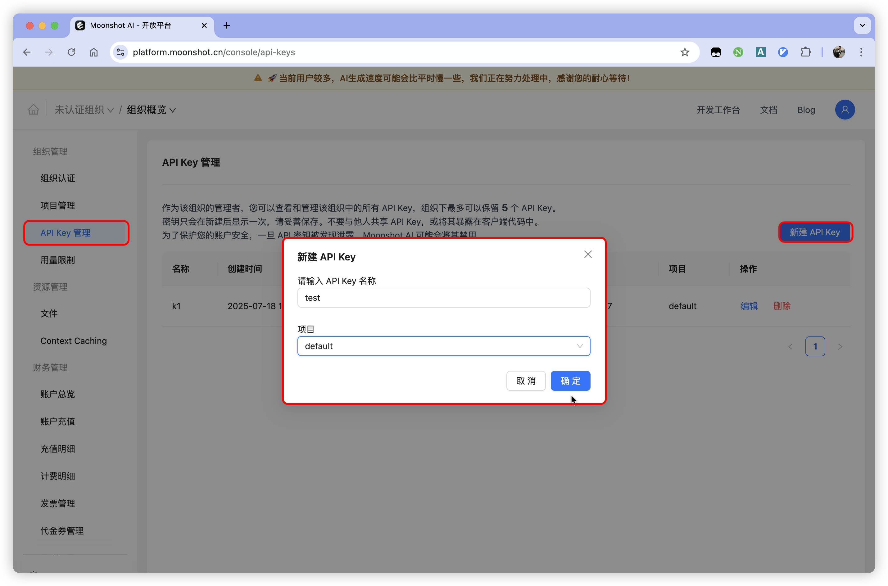Open tab search chevron in title bar
Image resolution: width=888 pixels, height=586 pixels.
[x=862, y=25]
